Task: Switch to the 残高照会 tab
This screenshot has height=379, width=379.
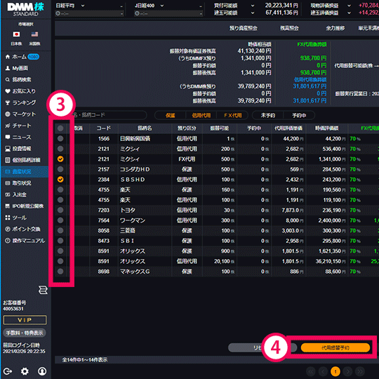Action: point(289,28)
